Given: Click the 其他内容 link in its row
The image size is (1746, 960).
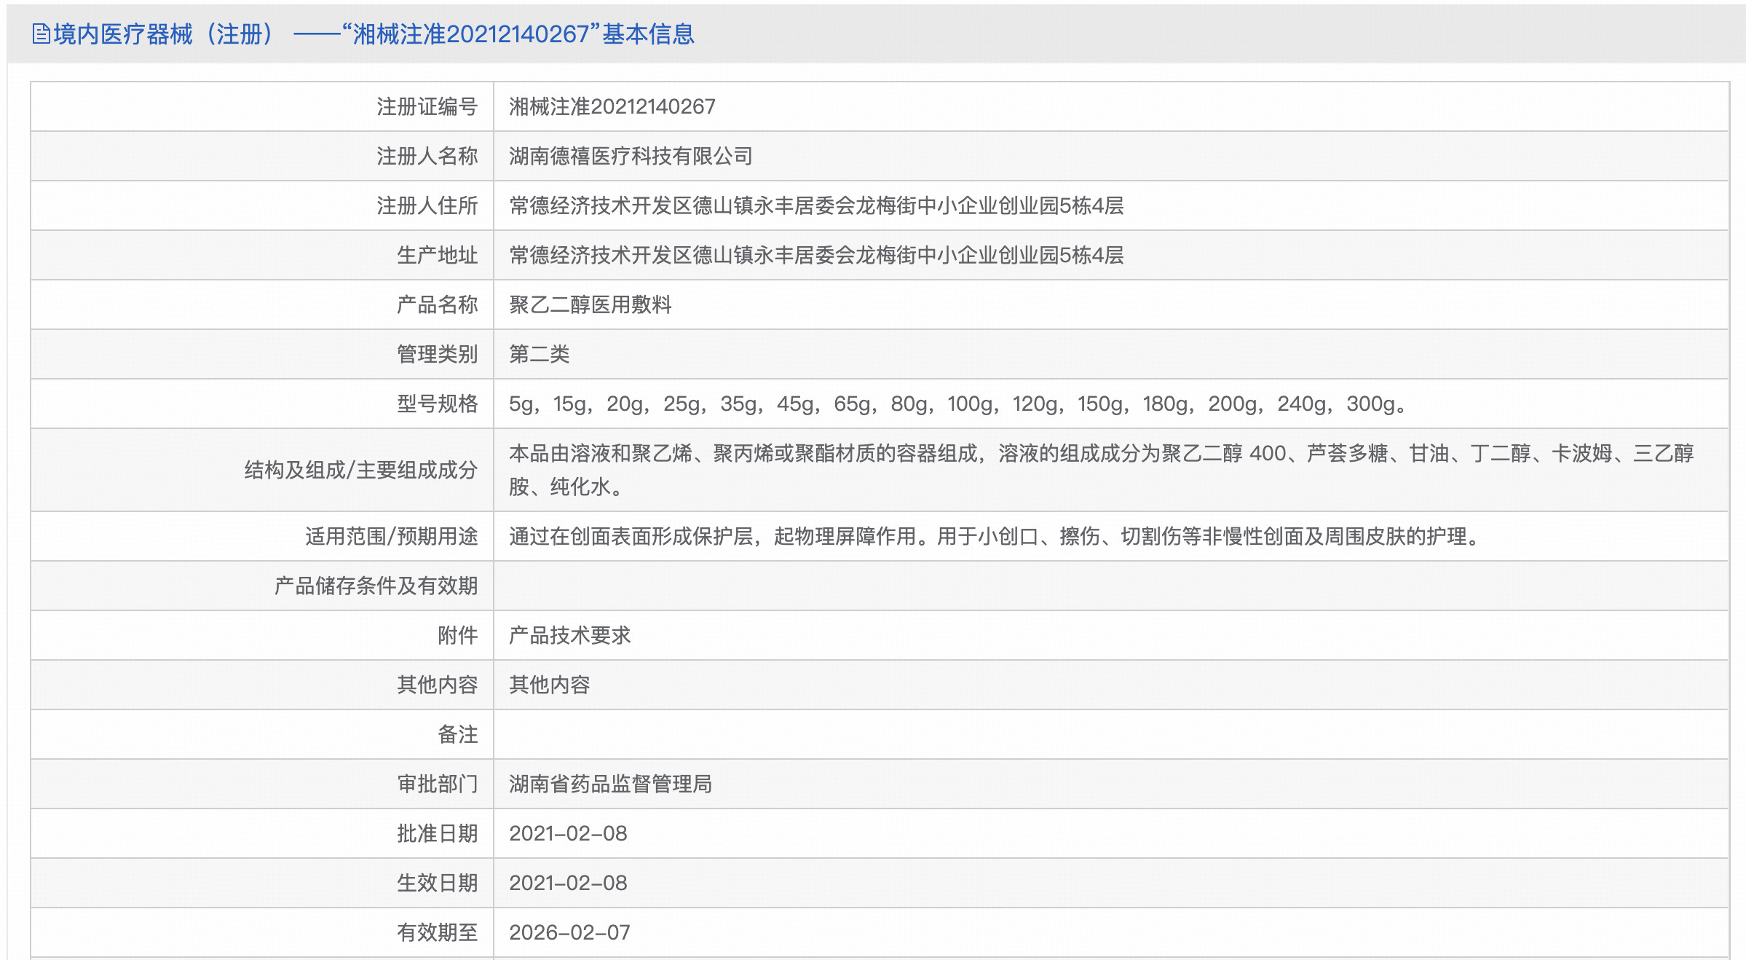Looking at the screenshot, I should (550, 685).
